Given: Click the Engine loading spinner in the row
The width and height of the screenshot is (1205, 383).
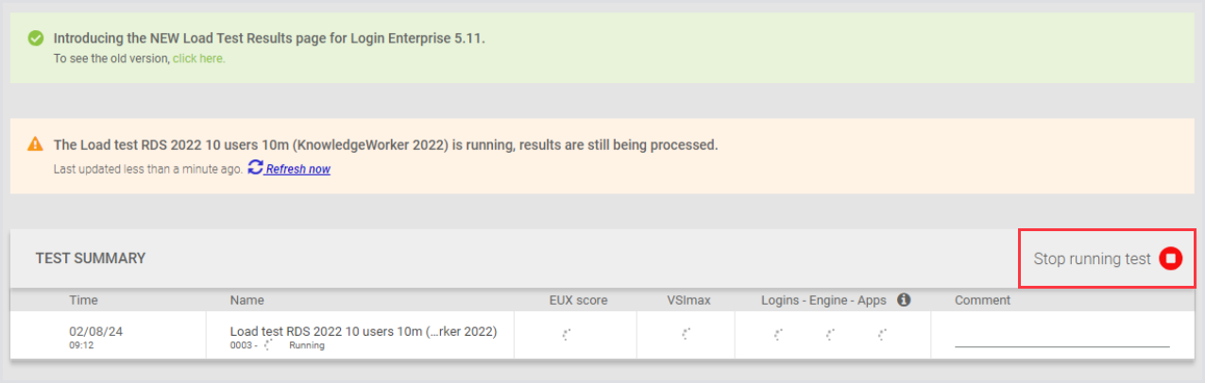Looking at the screenshot, I should [x=831, y=334].
